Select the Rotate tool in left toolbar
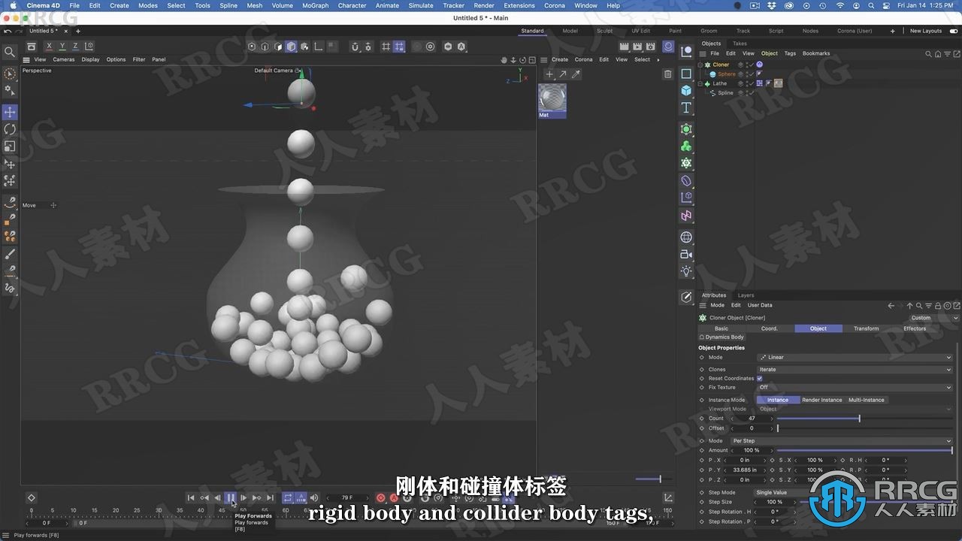 click(x=10, y=129)
